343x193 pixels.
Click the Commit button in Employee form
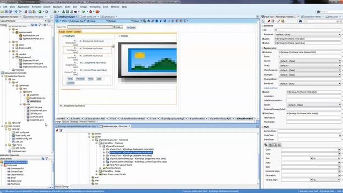[70, 83]
